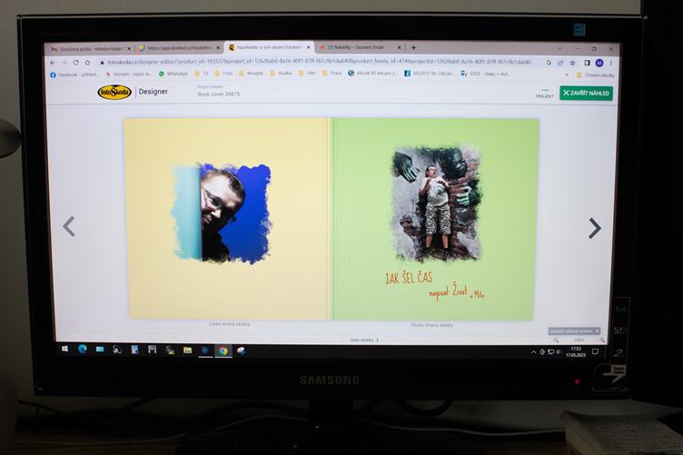683x455 pixels.
Task: Click the front cover statue photo
Action: [x=437, y=203]
